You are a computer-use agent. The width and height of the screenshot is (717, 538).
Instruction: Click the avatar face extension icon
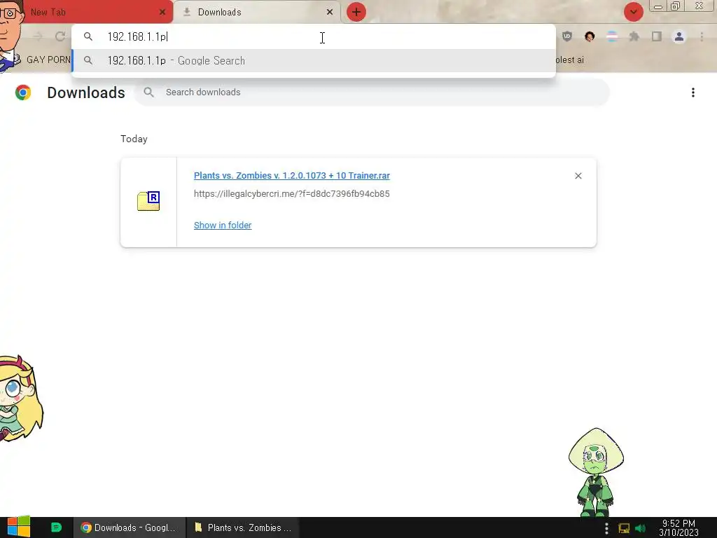pos(590,36)
